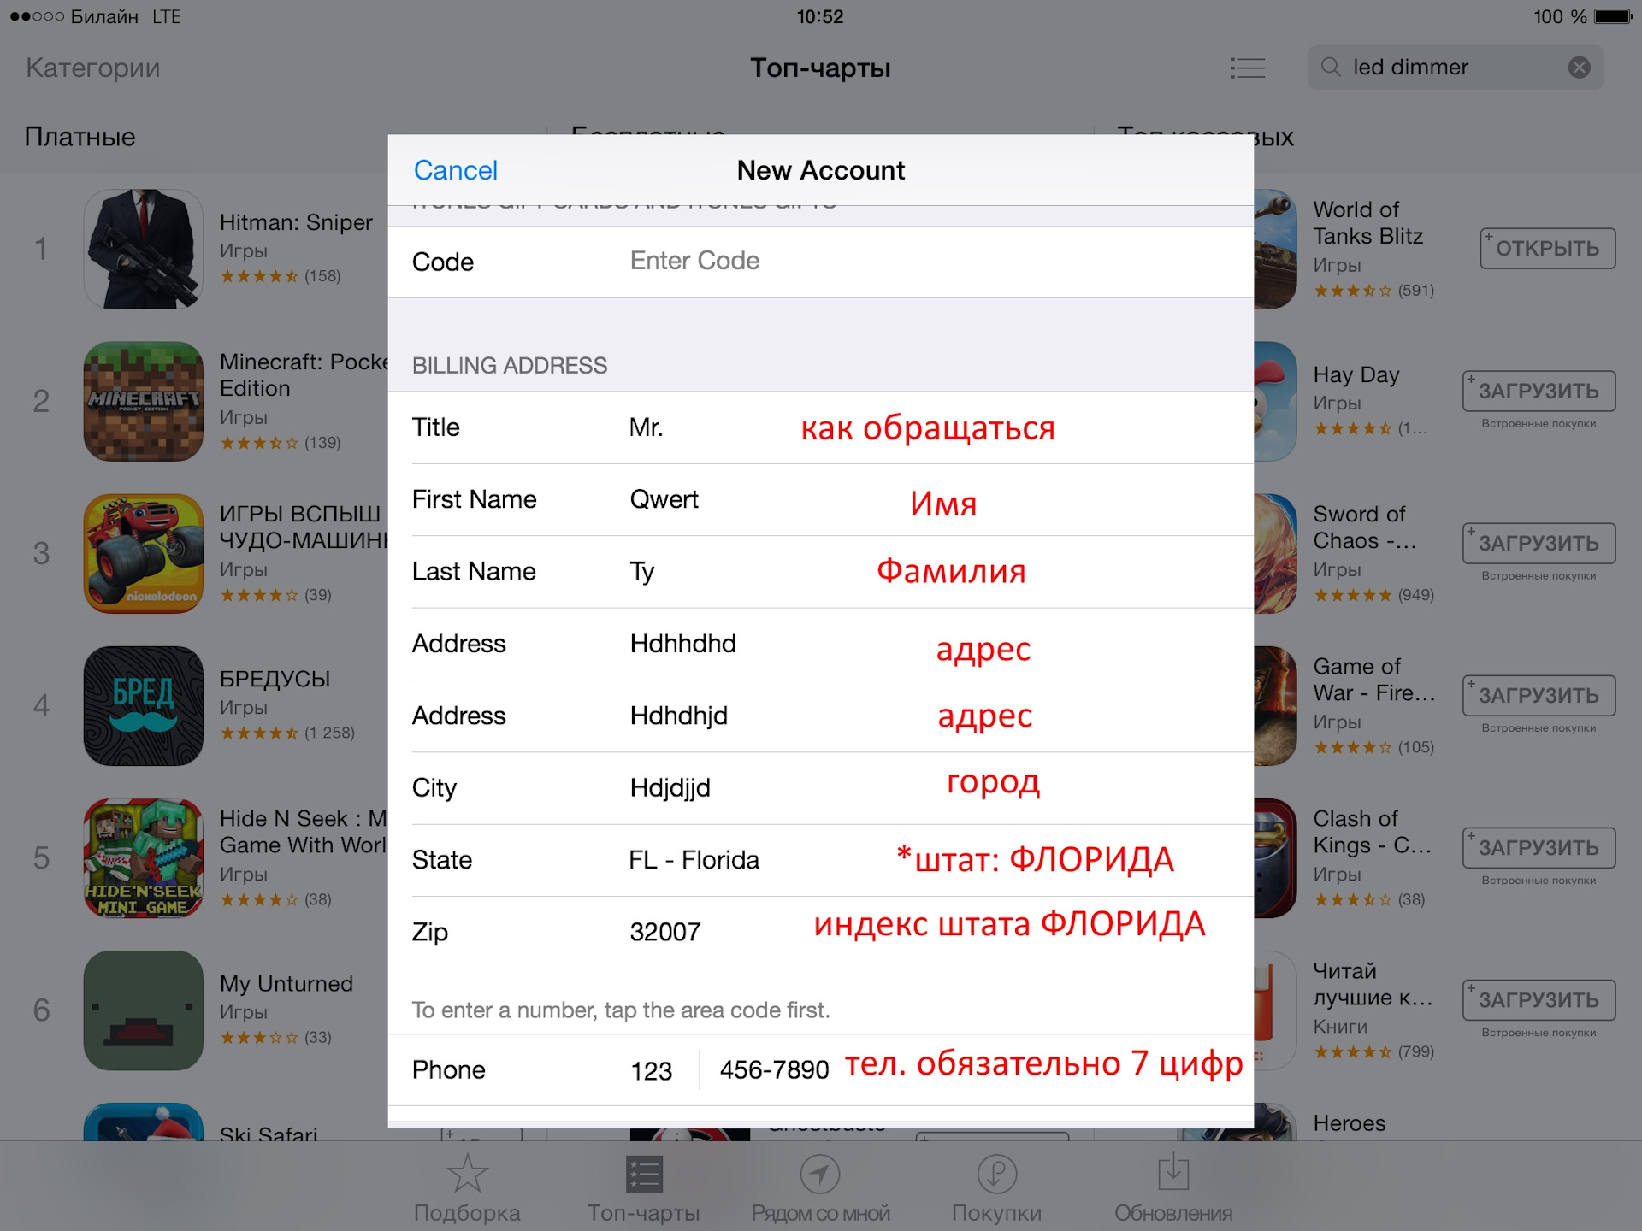Tap battery indicator in status bar

coord(1613,16)
